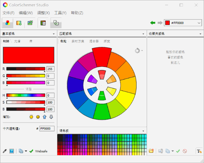Open the text color tool T icon
The width and height of the screenshot is (204, 163).
[x=199, y=151]
